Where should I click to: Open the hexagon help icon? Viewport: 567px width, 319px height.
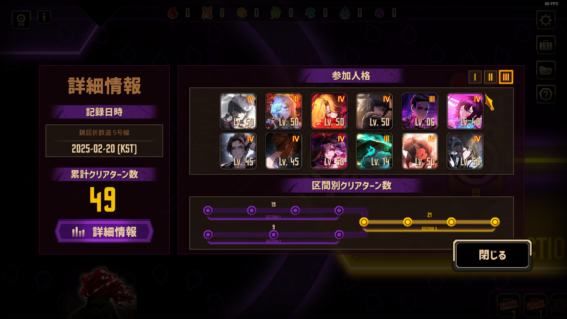click(x=545, y=94)
